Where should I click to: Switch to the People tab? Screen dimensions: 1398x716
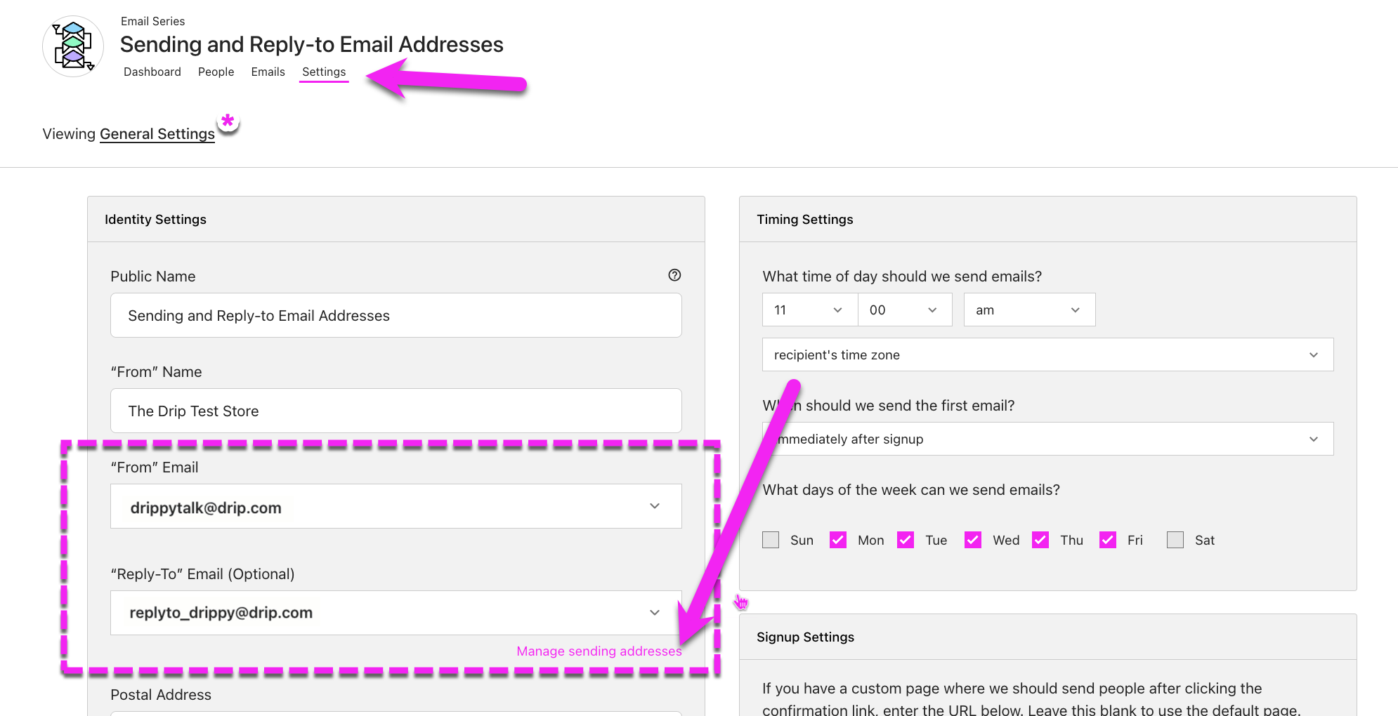(216, 72)
